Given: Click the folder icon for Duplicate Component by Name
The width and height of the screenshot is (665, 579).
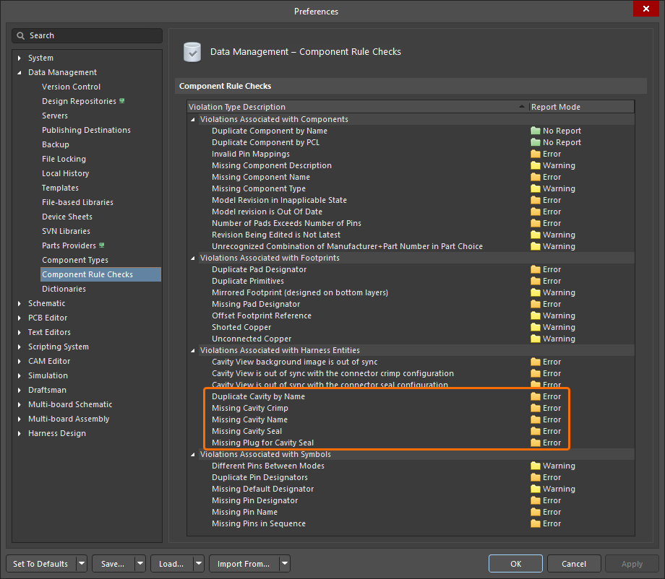Looking at the screenshot, I should (535, 131).
